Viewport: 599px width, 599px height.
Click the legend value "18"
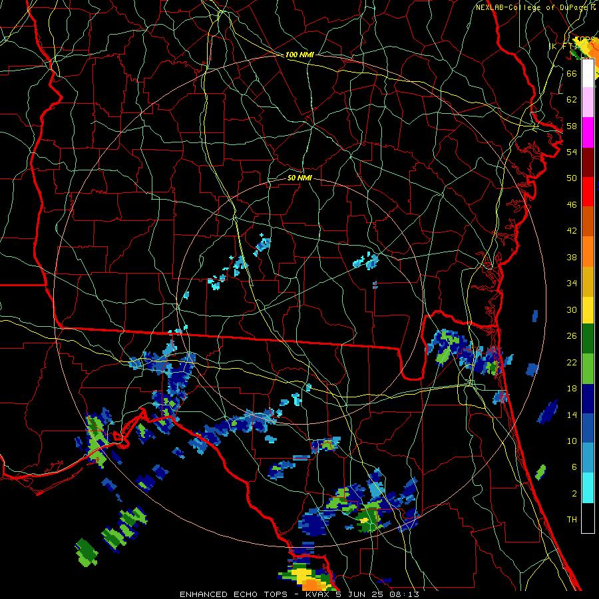(572, 389)
